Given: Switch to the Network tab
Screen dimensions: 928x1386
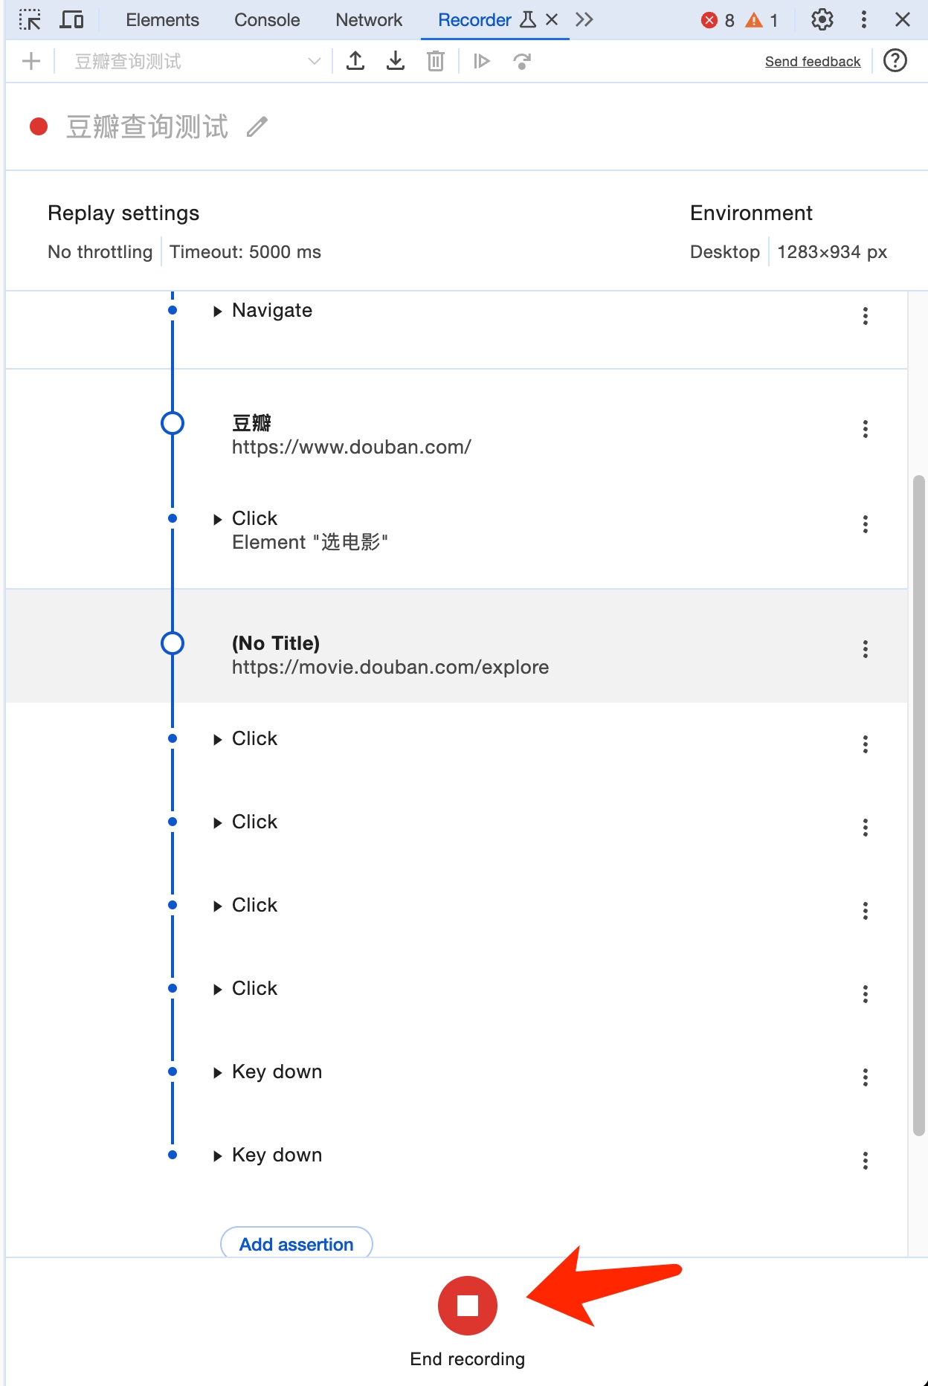Looking at the screenshot, I should point(369,20).
